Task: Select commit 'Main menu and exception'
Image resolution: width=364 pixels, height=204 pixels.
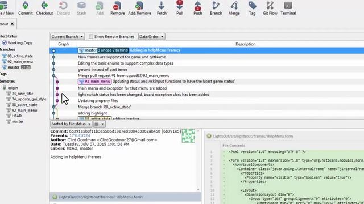Action: 206,88
